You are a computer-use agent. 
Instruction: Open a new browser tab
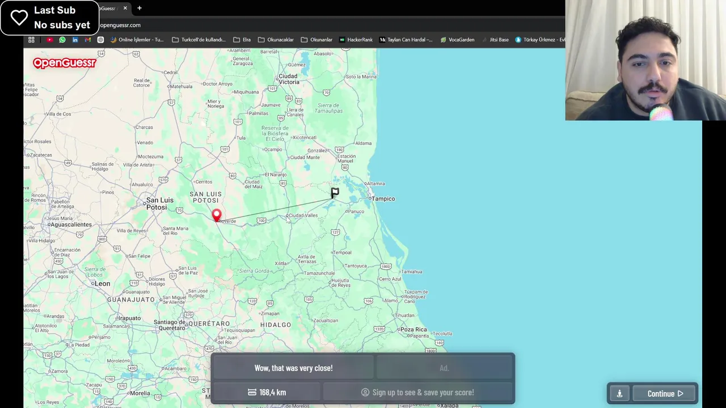[140, 8]
